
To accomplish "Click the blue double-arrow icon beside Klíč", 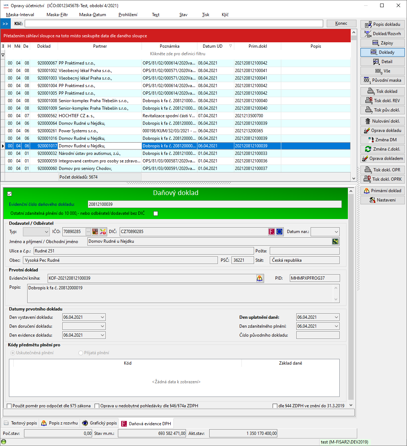I will tap(5, 24).
